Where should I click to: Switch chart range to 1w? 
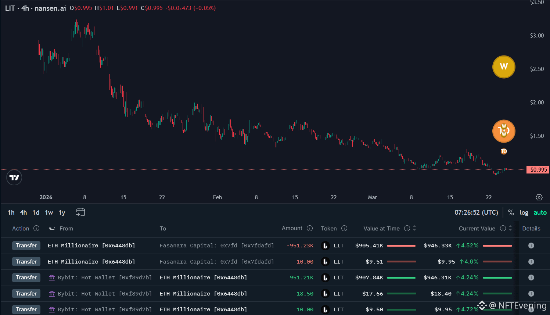pos(49,212)
